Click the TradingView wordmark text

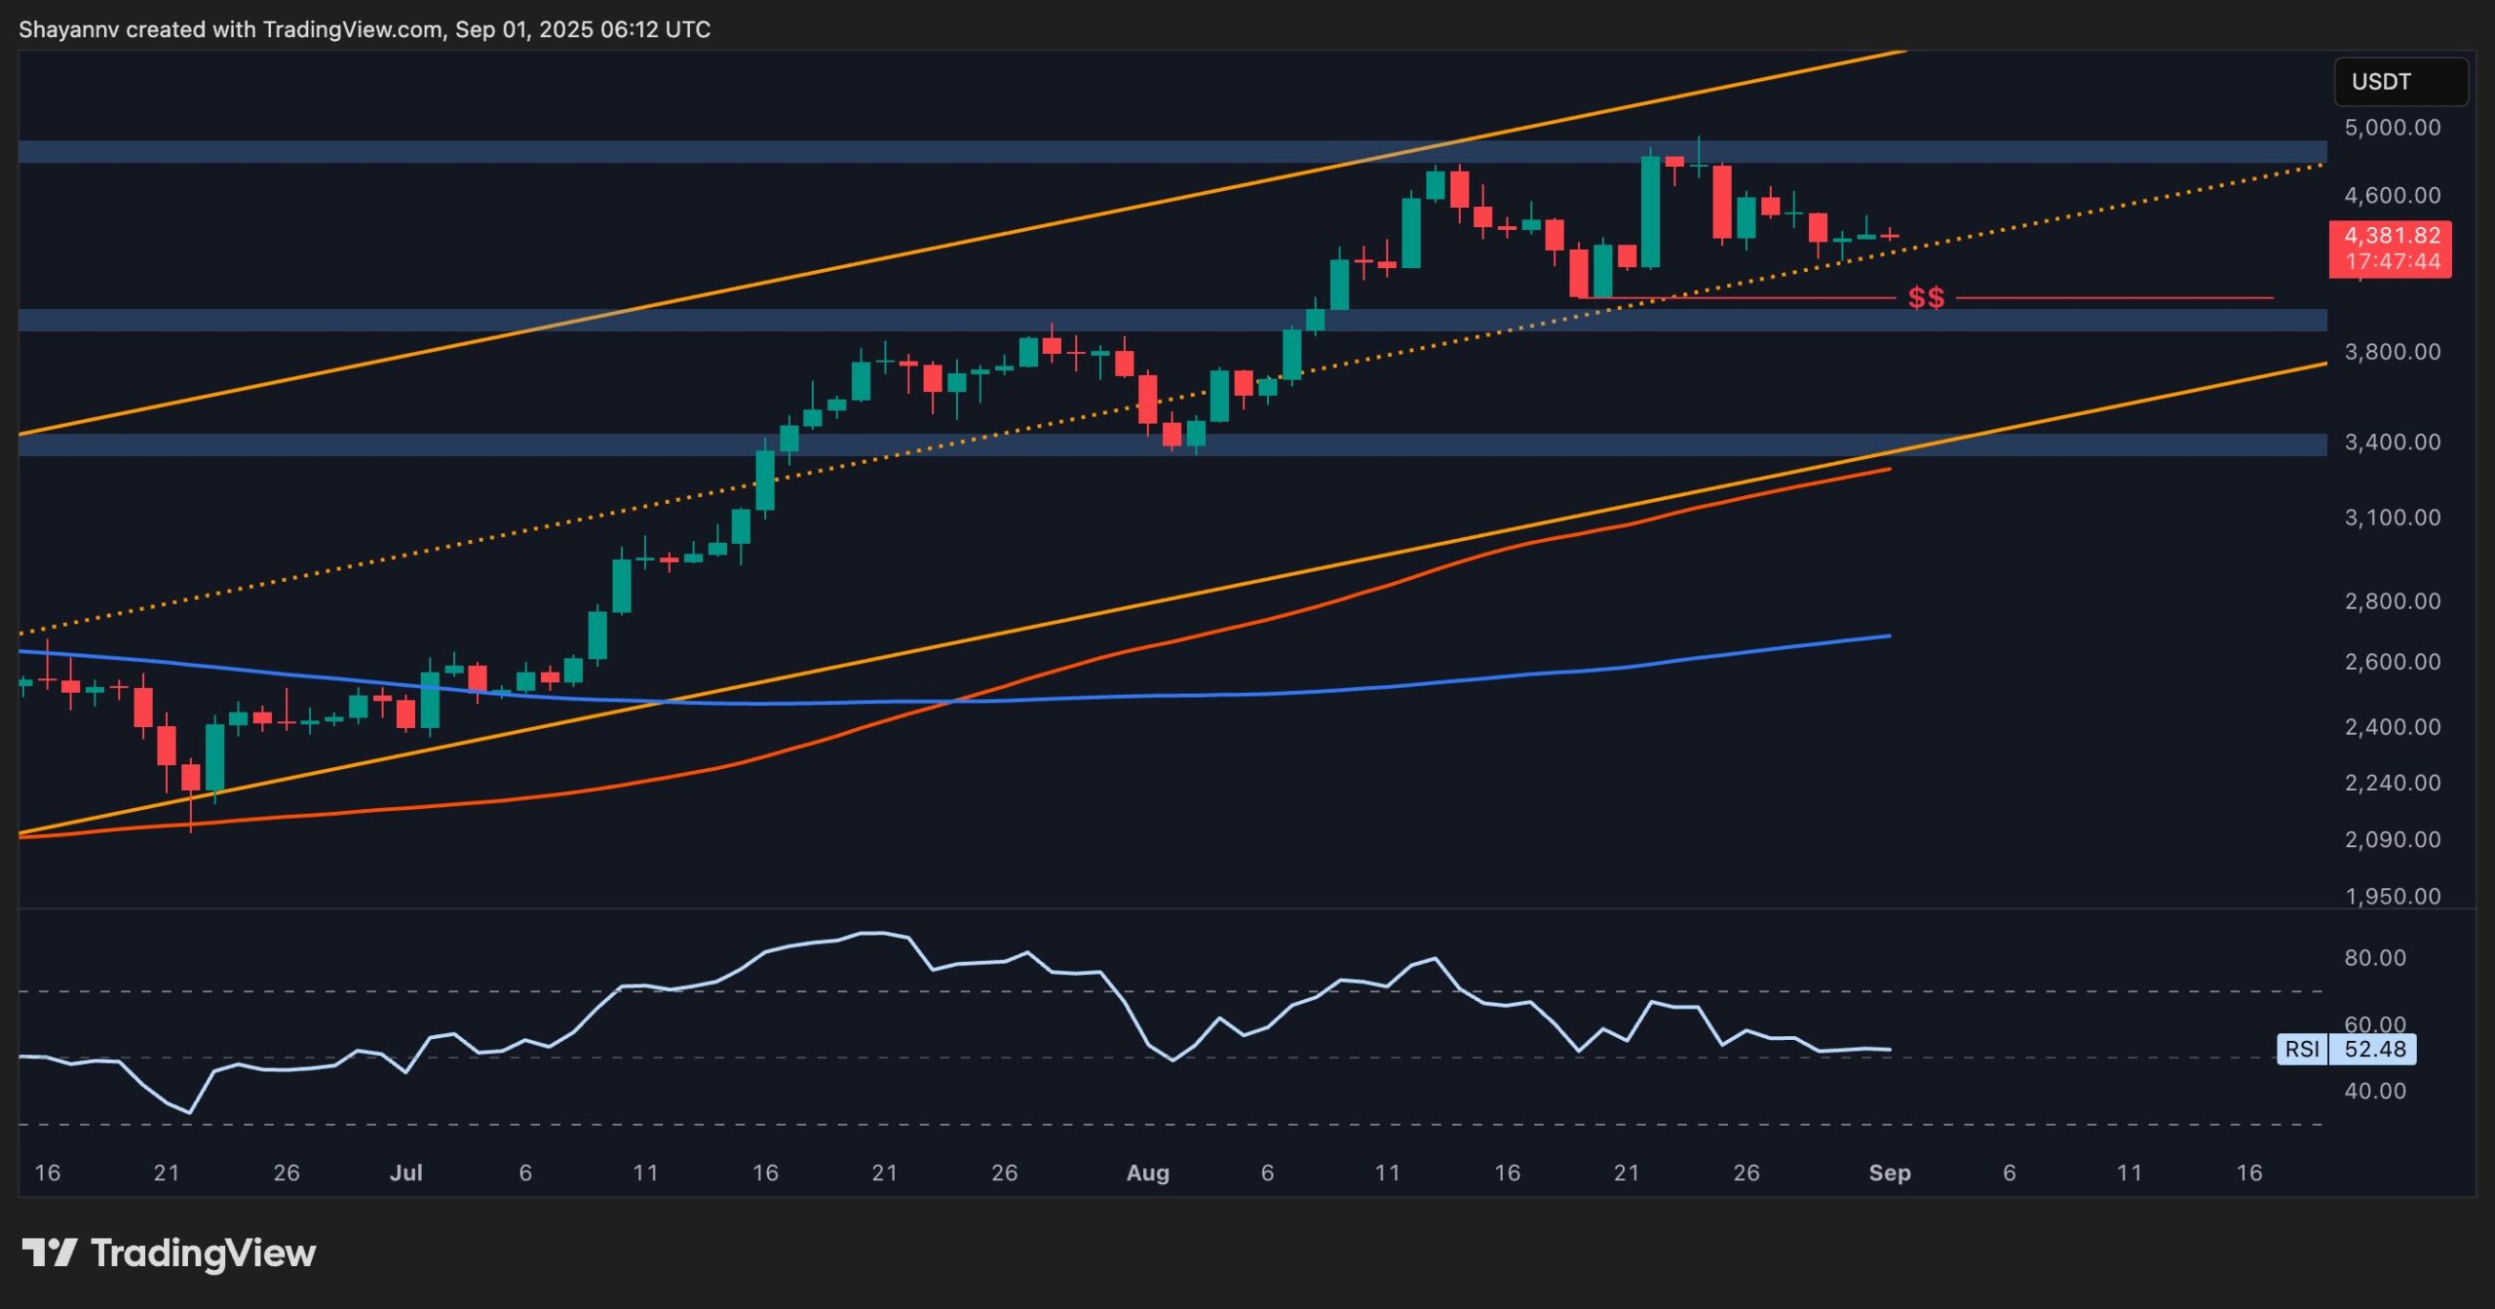pos(203,1252)
